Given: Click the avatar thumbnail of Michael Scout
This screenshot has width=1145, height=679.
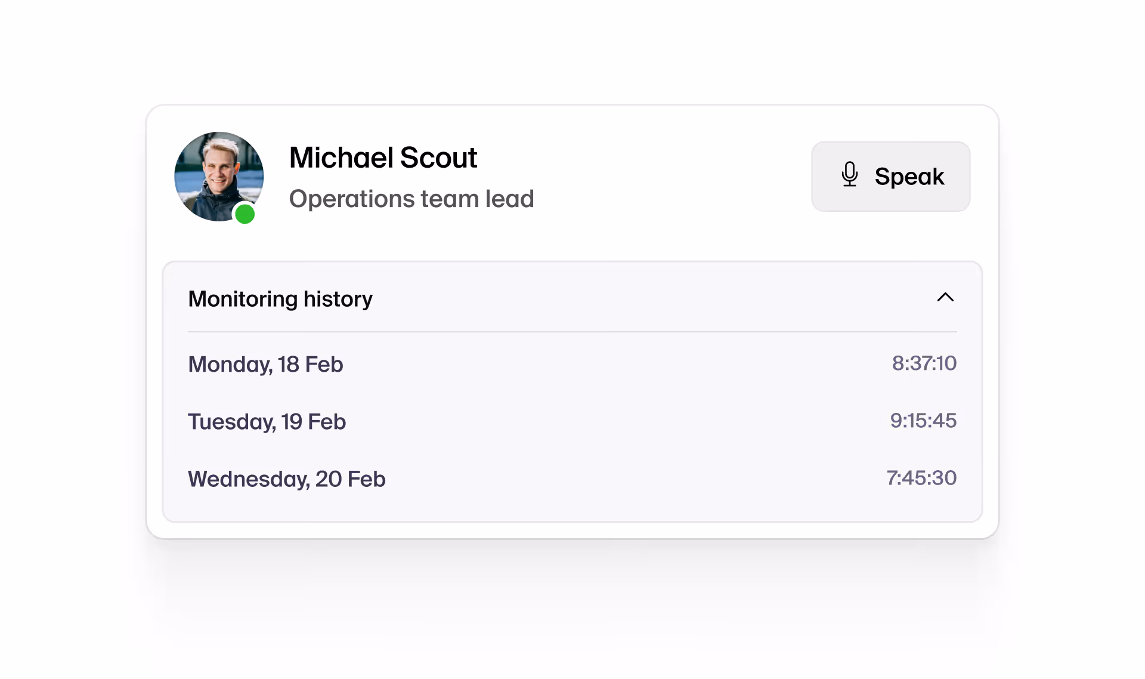Looking at the screenshot, I should point(218,177).
